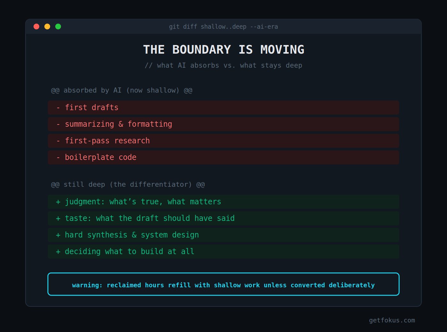The width and height of the screenshot is (447, 332).
Task: Open the getfokus.com link
Action: (x=392, y=320)
